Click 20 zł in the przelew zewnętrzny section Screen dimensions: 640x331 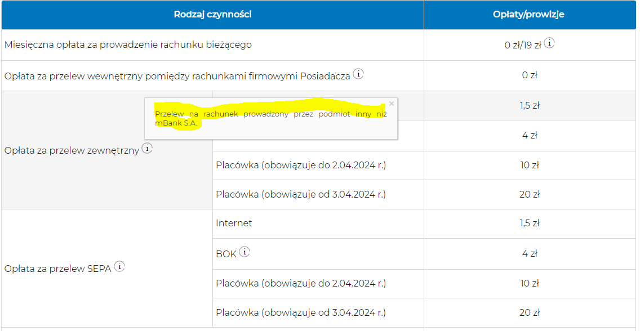pos(530,194)
